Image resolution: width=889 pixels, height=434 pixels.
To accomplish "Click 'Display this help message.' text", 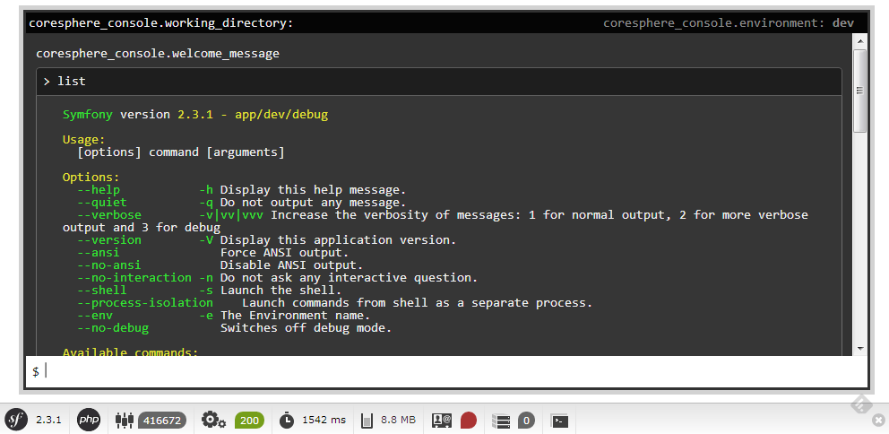I will (x=314, y=190).
